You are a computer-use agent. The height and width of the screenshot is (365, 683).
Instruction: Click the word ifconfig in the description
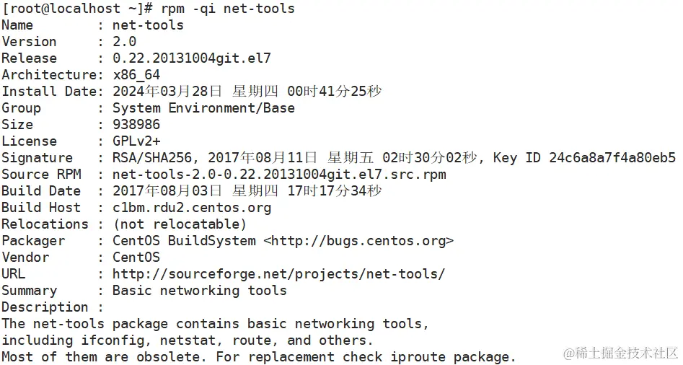(x=113, y=340)
